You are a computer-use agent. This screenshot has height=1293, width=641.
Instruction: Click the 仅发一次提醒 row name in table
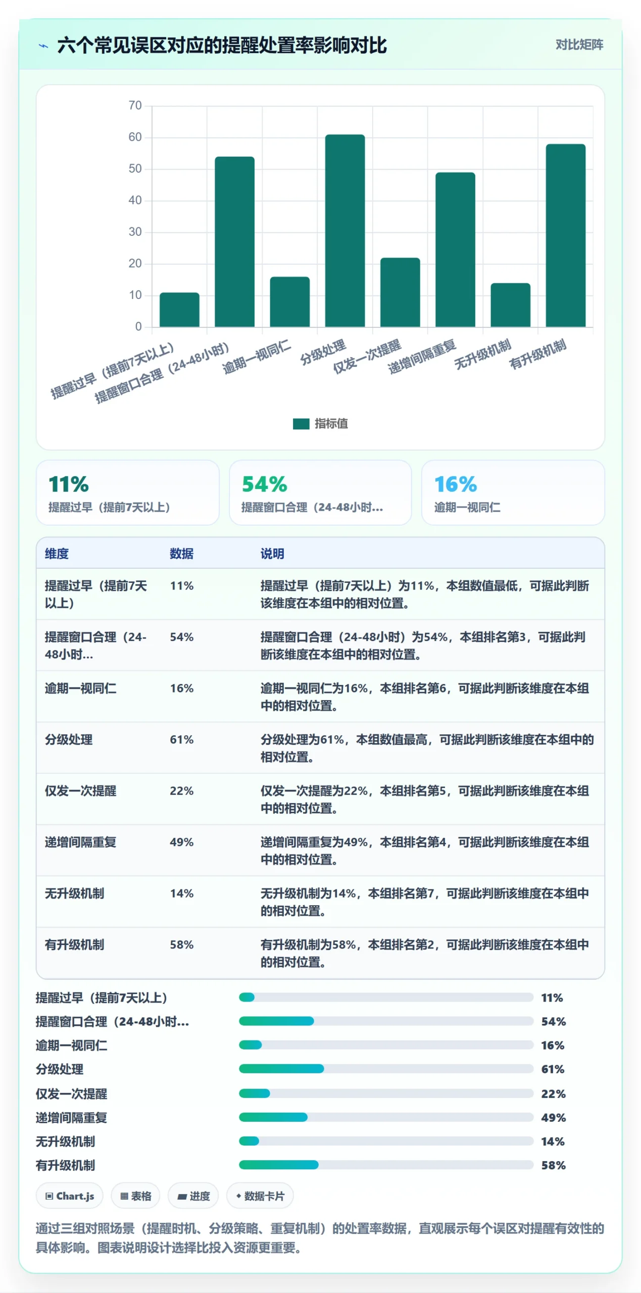pos(80,790)
